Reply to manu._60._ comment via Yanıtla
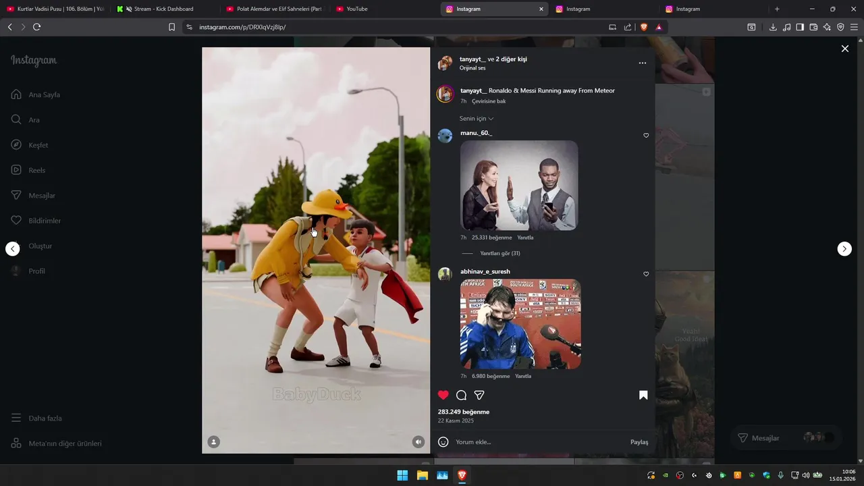864x486 pixels. click(525, 238)
